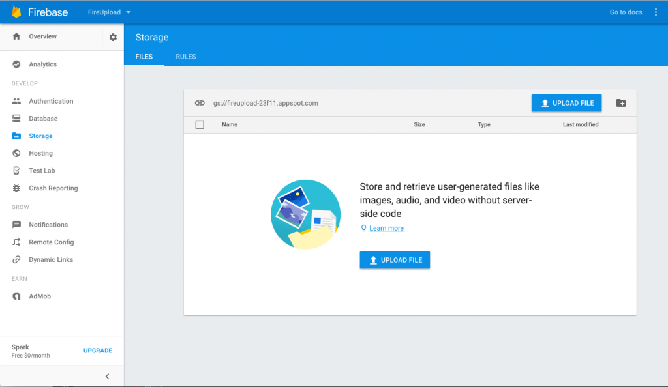Click the bucket link icon beside gs:// URL
668x387 pixels.
pos(200,103)
